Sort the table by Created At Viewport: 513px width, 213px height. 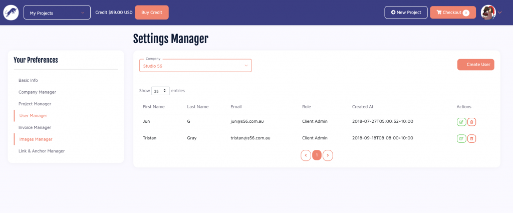[362, 107]
